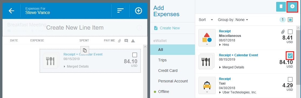Open the Sort dropdown
The height and width of the screenshot is (98, 301).
206,20
